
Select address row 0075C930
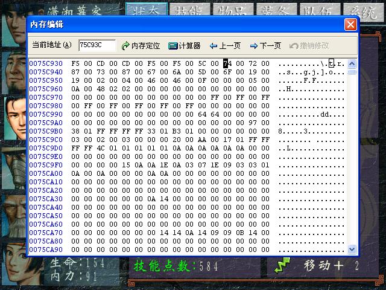[46, 63]
